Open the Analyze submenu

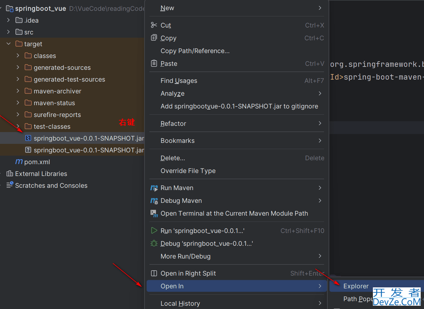pyautogui.click(x=237, y=93)
